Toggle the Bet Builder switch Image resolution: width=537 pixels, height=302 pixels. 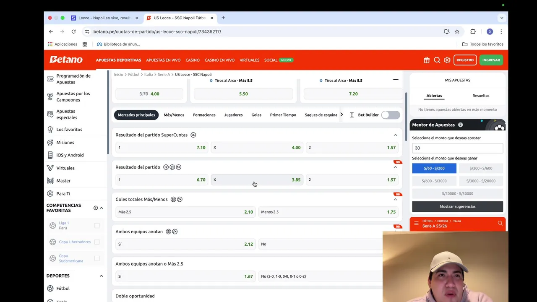pos(391,115)
